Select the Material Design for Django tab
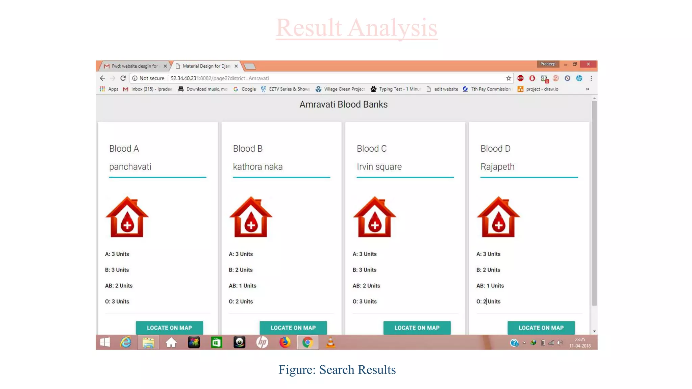 point(206,66)
